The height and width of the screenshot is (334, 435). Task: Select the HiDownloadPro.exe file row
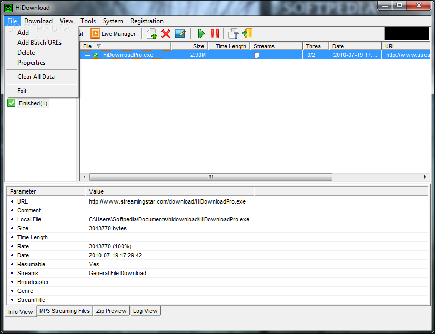pos(255,55)
